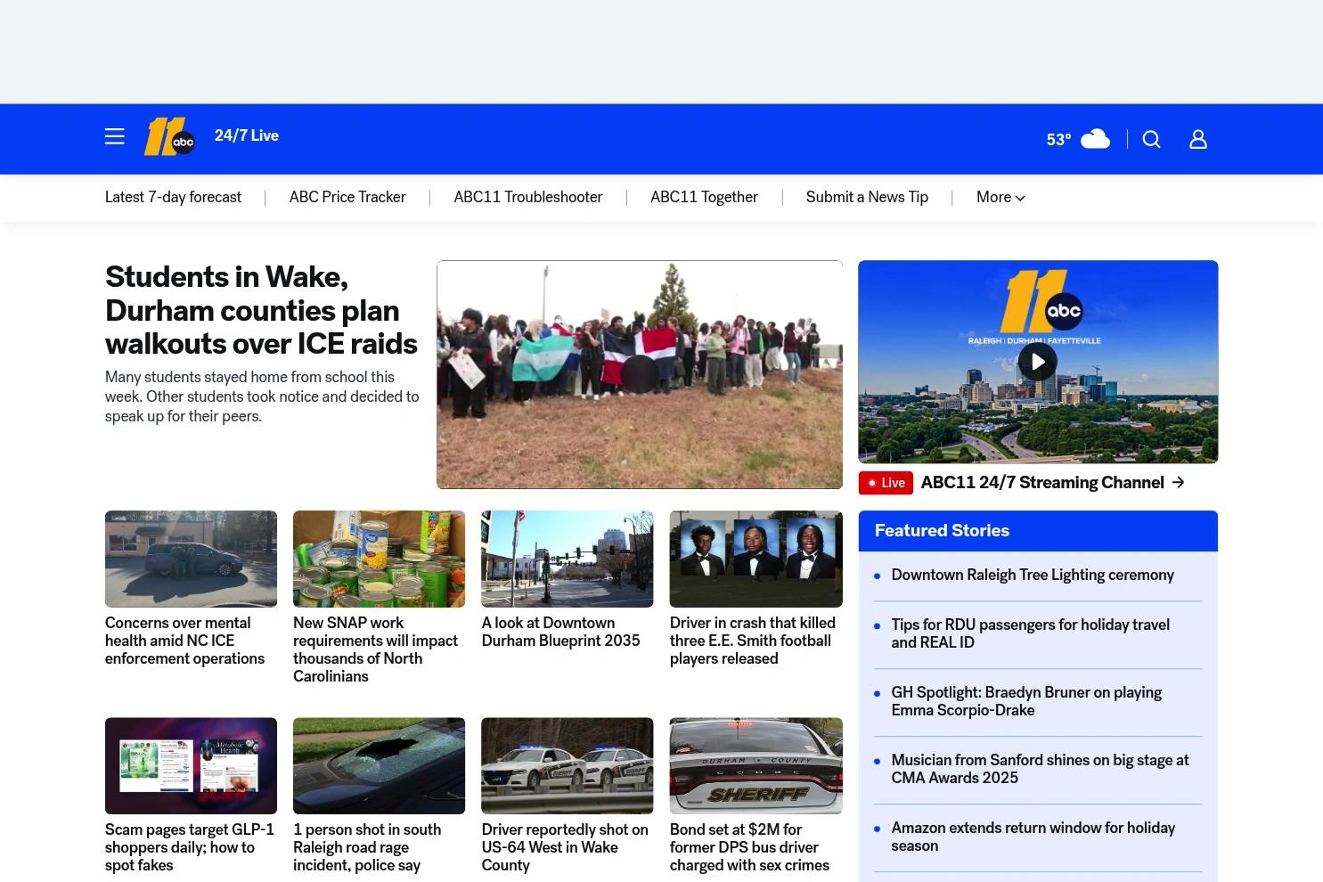Open Amazon extends return window story
The width and height of the screenshot is (1323, 882).
click(x=1033, y=837)
